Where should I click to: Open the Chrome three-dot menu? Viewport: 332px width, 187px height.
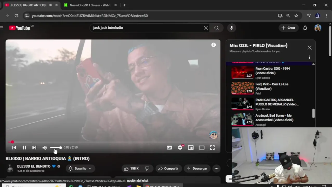[326, 16]
